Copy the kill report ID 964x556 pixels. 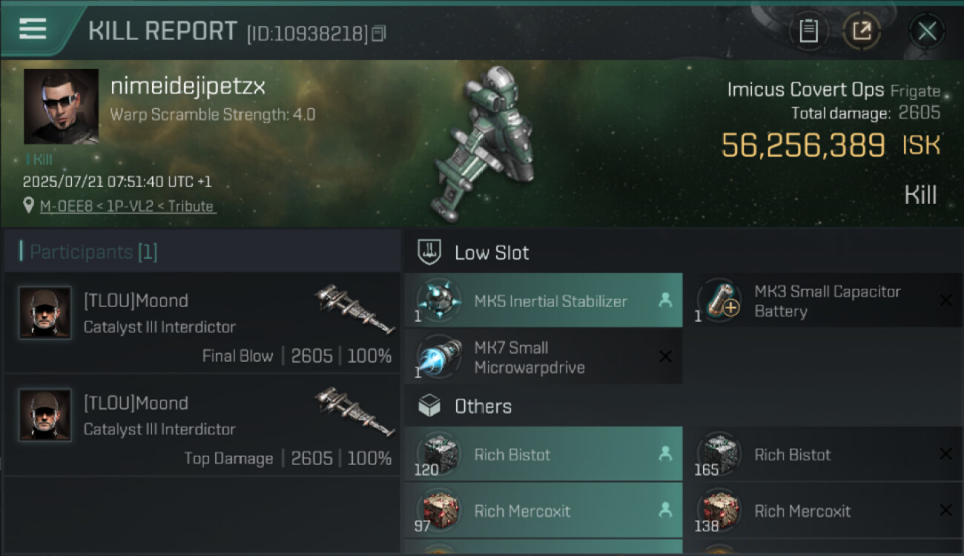[x=379, y=33]
